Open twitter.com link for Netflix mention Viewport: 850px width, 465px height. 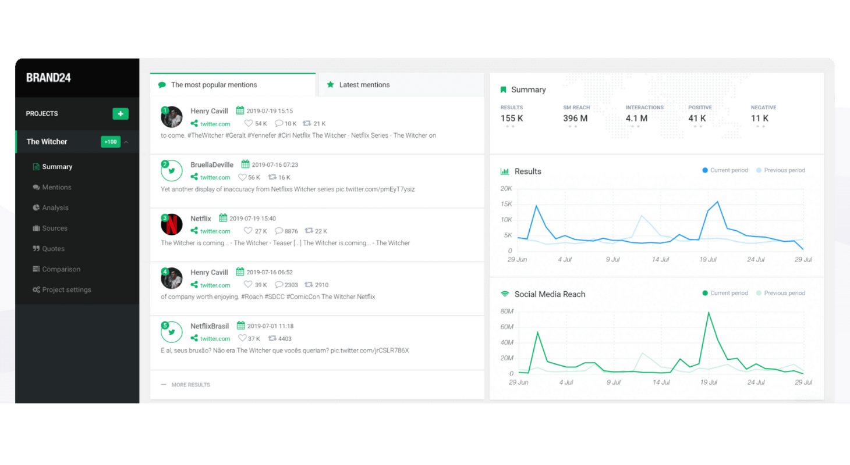(x=215, y=231)
